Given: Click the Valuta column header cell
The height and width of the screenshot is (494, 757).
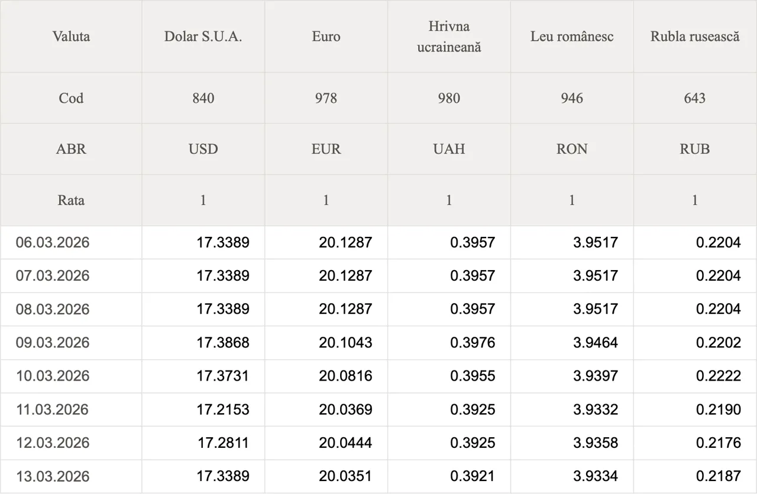Looking at the screenshot, I should (x=71, y=37).
